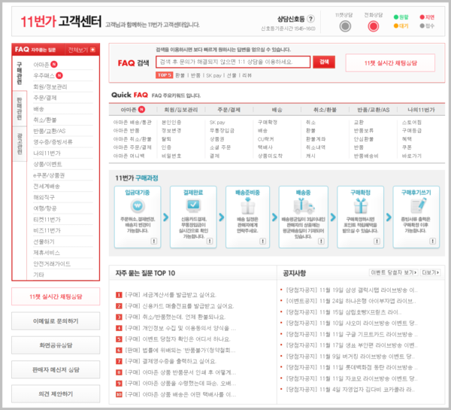This screenshot has height=410, width=451.
Task: Open notice 11월 4일 자영업자 김다비 코카콜라
Action: coord(350,390)
